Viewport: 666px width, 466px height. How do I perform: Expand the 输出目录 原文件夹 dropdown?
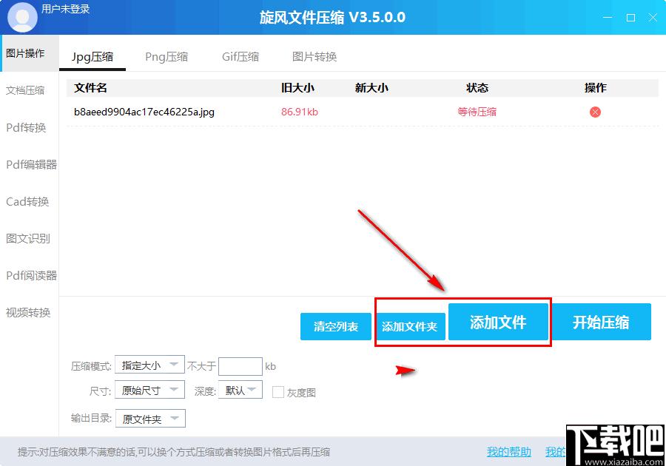click(x=150, y=419)
